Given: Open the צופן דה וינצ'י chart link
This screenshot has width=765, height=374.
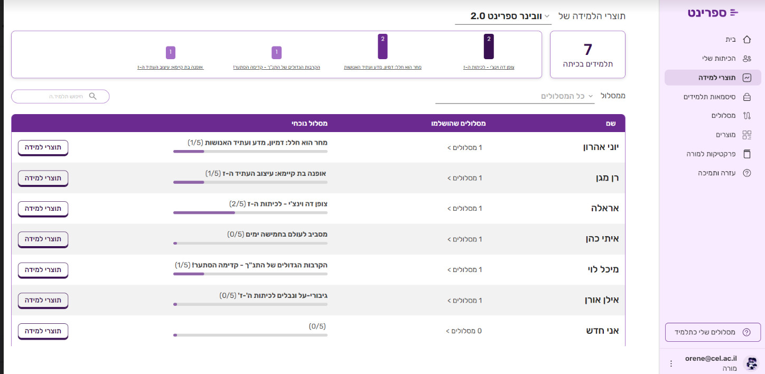Looking at the screenshot, I should coord(488,68).
